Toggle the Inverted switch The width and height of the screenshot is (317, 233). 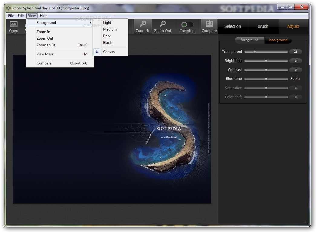pyautogui.click(x=187, y=25)
